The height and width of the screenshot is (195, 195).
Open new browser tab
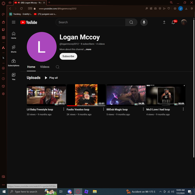[49, 2]
